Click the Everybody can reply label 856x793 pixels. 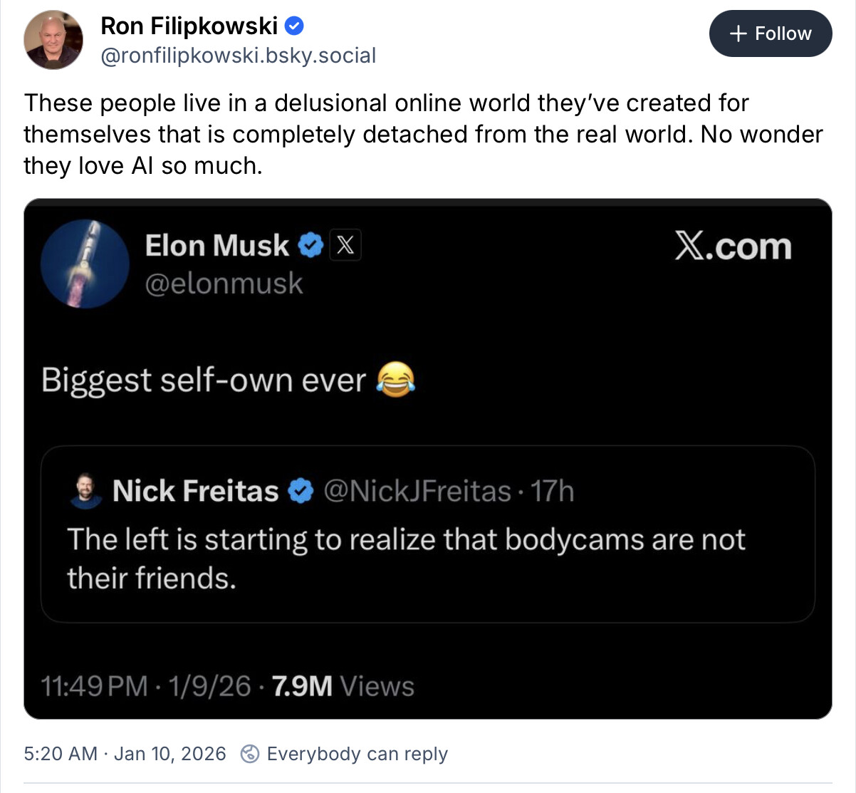coord(357,754)
